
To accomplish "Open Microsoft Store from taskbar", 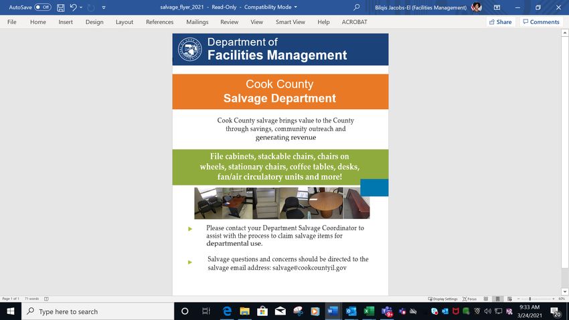I will (262, 311).
